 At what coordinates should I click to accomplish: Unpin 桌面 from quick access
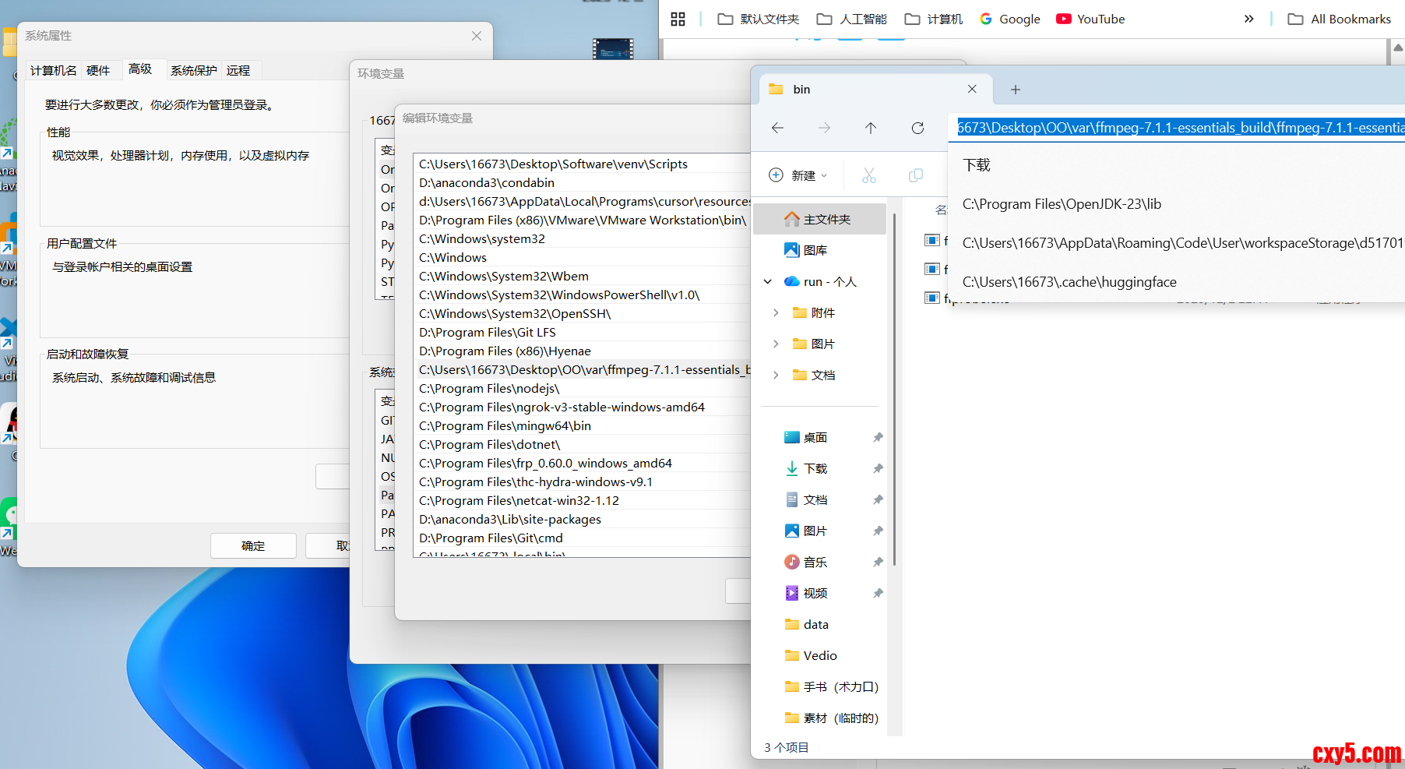pyautogui.click(x=878, y=437)
